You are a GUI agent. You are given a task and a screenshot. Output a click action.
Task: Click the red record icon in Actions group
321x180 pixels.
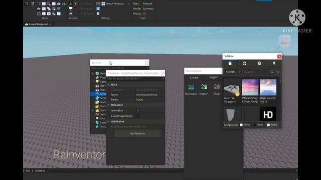tap(76, 3)
